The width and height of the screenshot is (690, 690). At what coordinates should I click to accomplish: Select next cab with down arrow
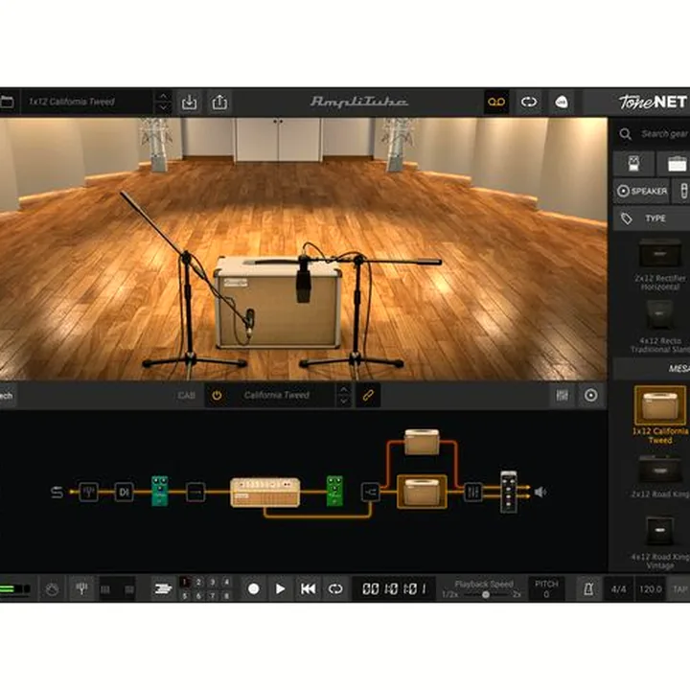click(x=344, y=401)
